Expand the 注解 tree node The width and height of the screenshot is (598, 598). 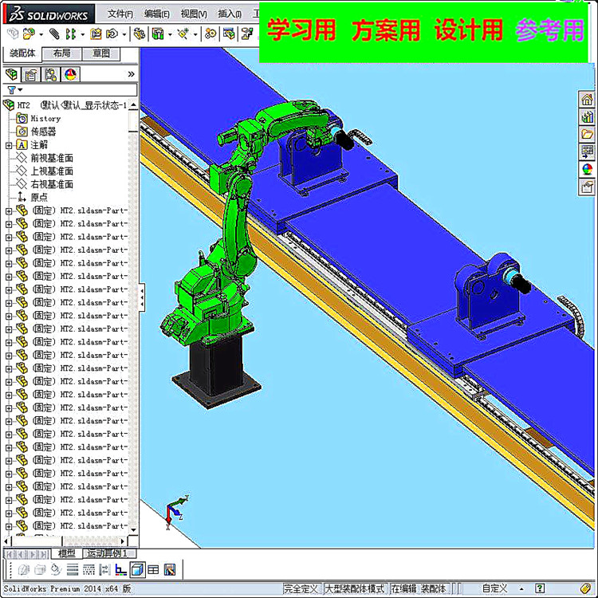tap(9, 145)
